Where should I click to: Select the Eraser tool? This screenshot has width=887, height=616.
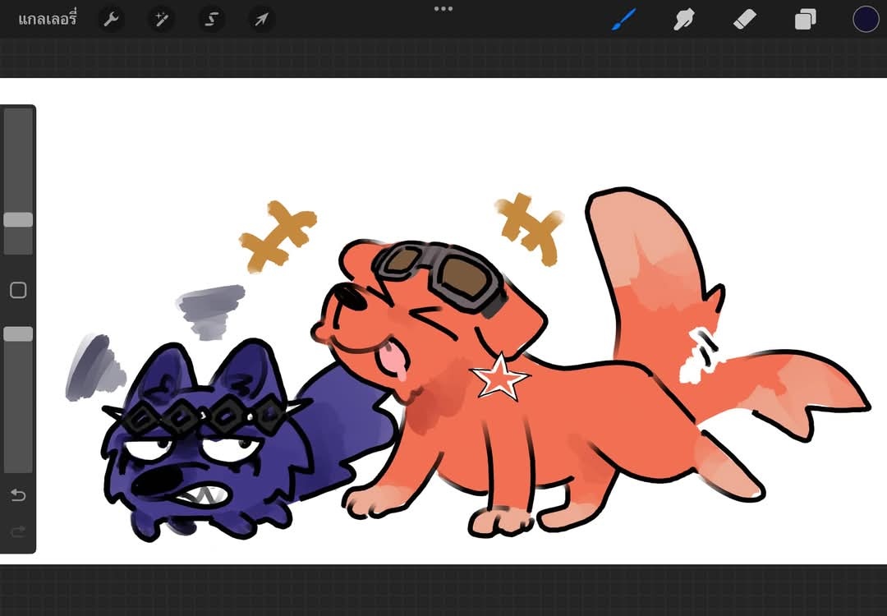743,19
